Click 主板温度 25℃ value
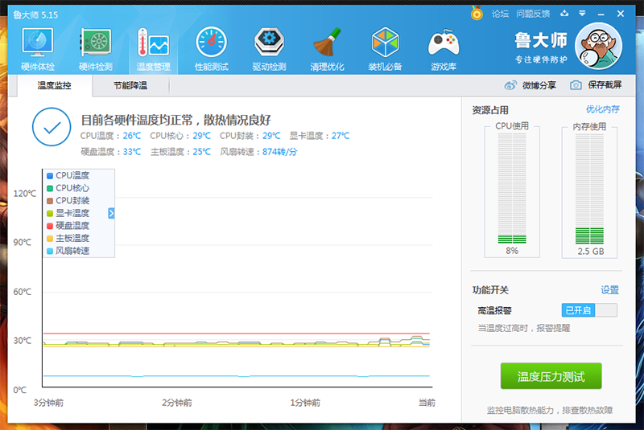This screenshot has height=430, width=644. [202, 152]
